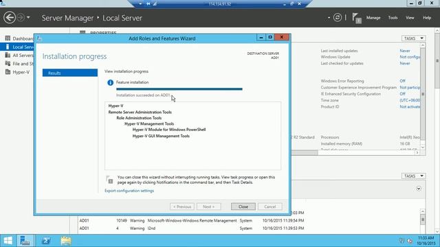Select the event row with ID 10149

click(x=192, y=221)
